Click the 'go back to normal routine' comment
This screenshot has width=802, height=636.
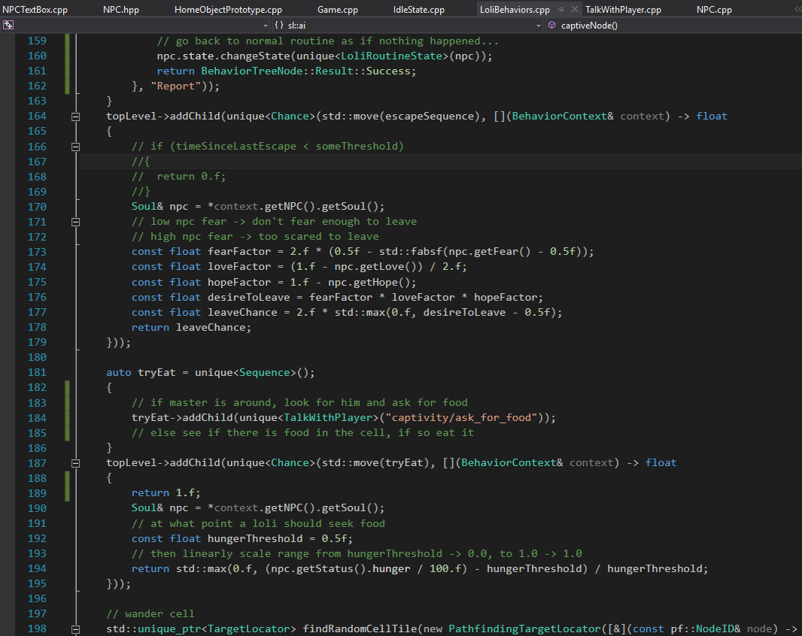pos(327,41)
